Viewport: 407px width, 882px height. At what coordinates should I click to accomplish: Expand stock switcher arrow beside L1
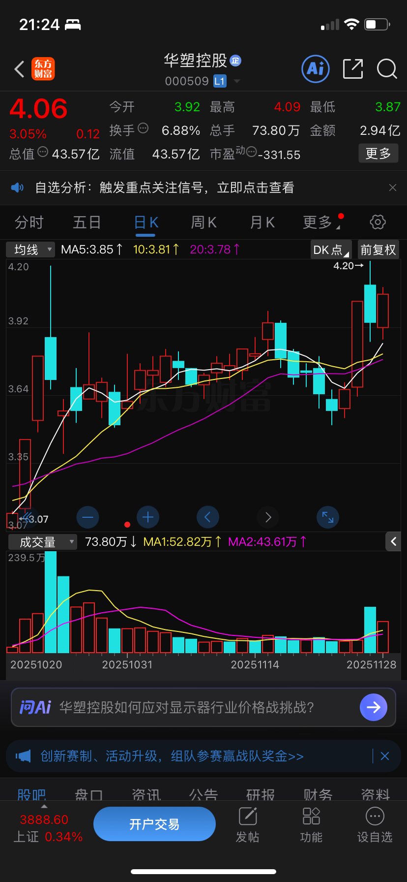237,81
